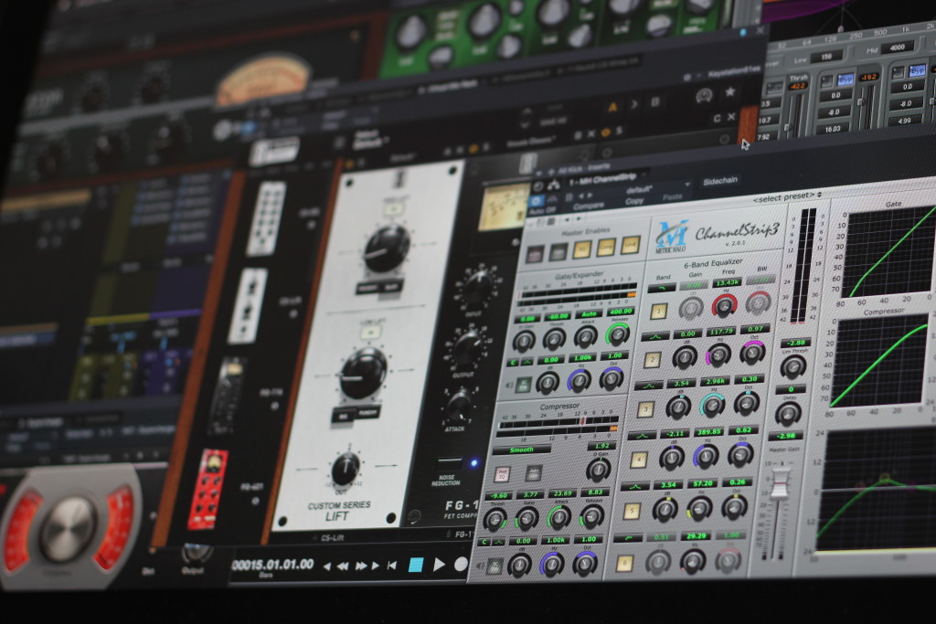Toggle EQ band 4 enable button
Image resolution: width=936 pixels, height=624 pixels.
click(x=639, y=460)
